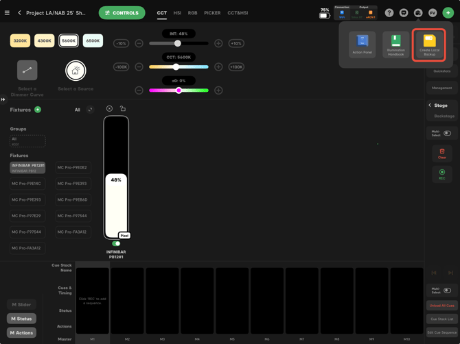
Task: Expand the left panel with double-arrow handle
Action: [3, 99]
